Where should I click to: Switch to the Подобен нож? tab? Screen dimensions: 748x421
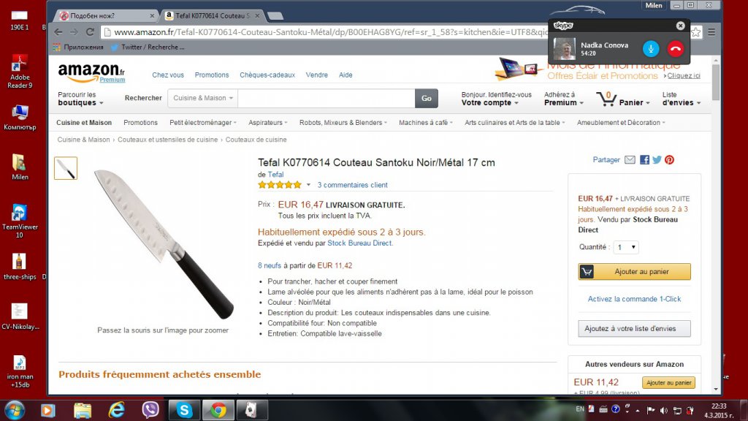click(x=107, y=16)
